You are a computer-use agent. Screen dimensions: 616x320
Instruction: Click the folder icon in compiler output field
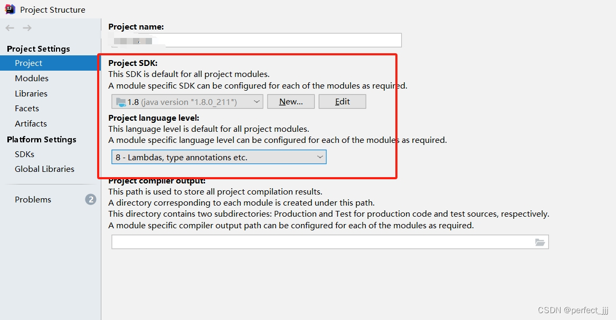point(540,242)
